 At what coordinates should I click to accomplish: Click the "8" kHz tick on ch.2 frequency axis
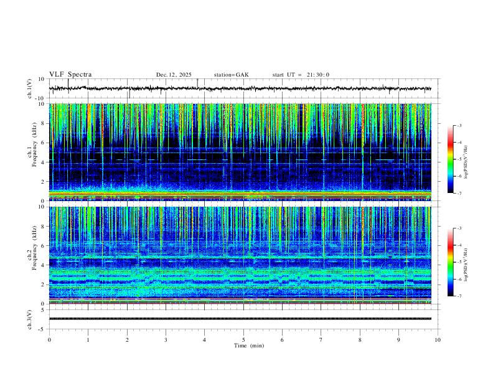point(44,227)
